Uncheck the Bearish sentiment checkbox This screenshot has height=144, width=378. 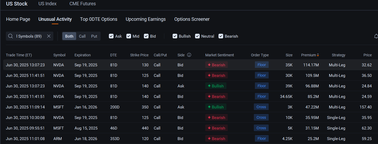click(x=221, y=36)
